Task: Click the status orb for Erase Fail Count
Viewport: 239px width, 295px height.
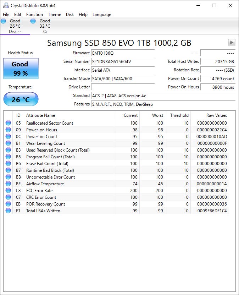Action: [x=8, y=164]
